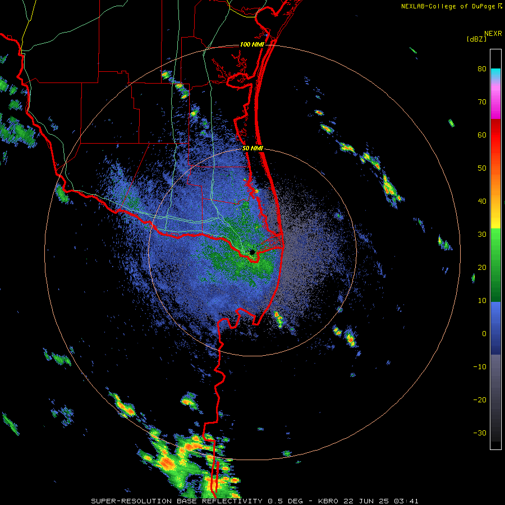The image size is (505, 505).
Task: Select the -10 value on the dBZ scale
Action: [480, 367]
